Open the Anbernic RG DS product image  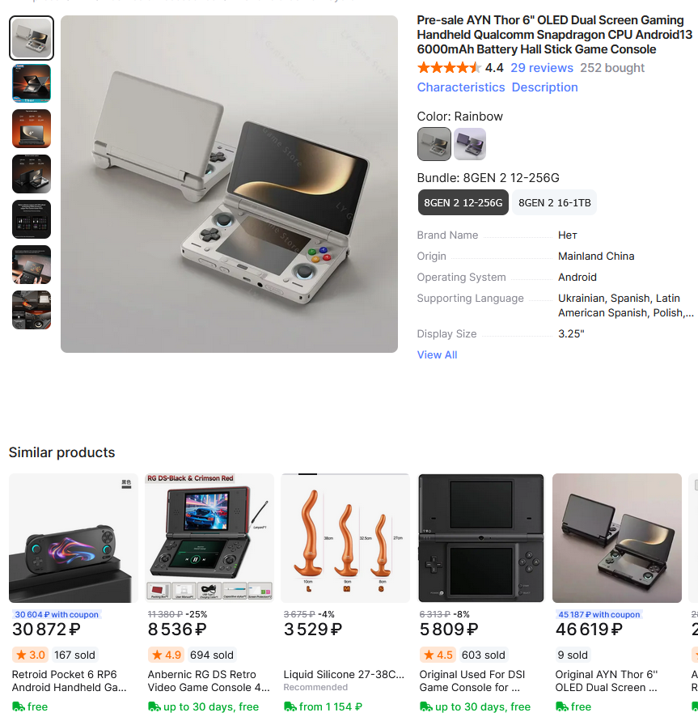209,538
